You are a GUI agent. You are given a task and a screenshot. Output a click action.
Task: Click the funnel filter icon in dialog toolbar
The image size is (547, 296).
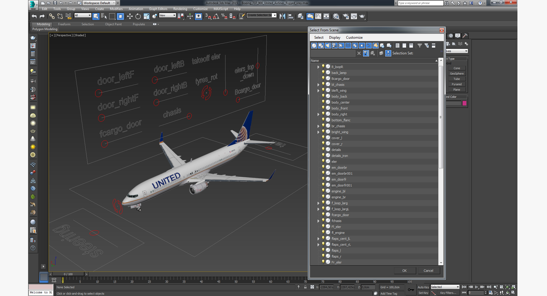click(419, 46)
